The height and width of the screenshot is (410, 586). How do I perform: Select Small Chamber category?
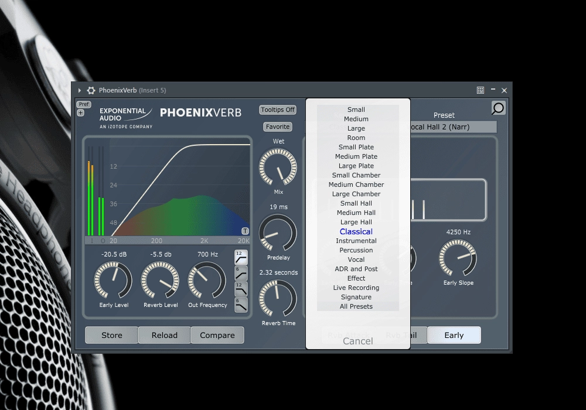356,175
